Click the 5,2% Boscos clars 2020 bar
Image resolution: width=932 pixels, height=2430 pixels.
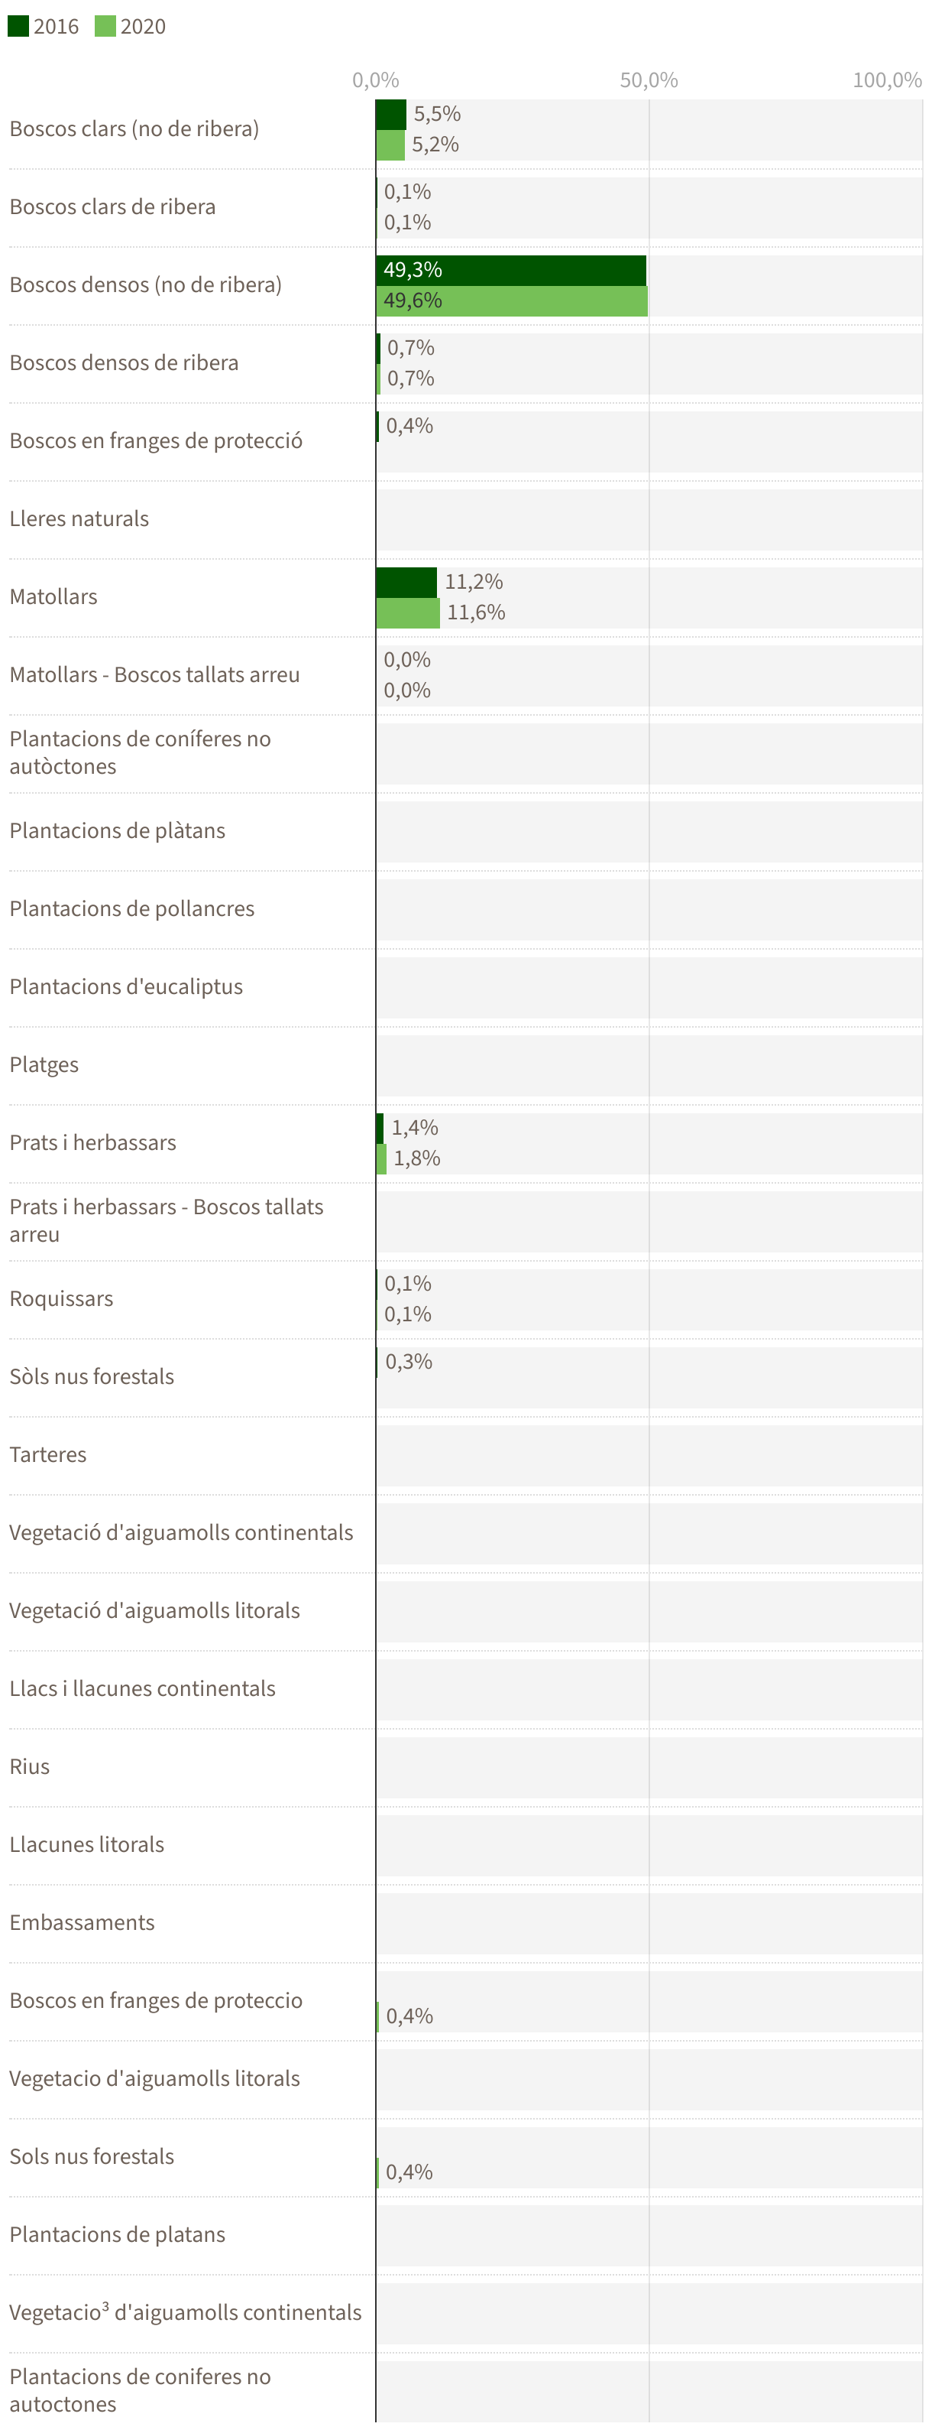389,145
